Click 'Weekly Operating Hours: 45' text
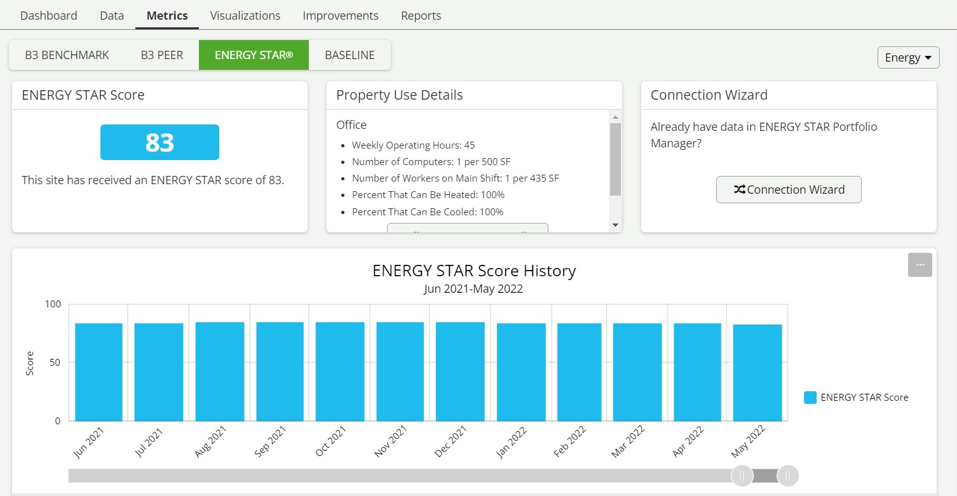957x496 pixels. coord(413,145)
